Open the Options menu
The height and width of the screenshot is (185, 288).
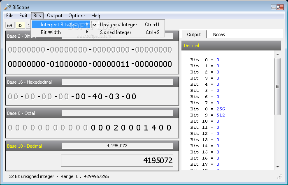[77, 16]
